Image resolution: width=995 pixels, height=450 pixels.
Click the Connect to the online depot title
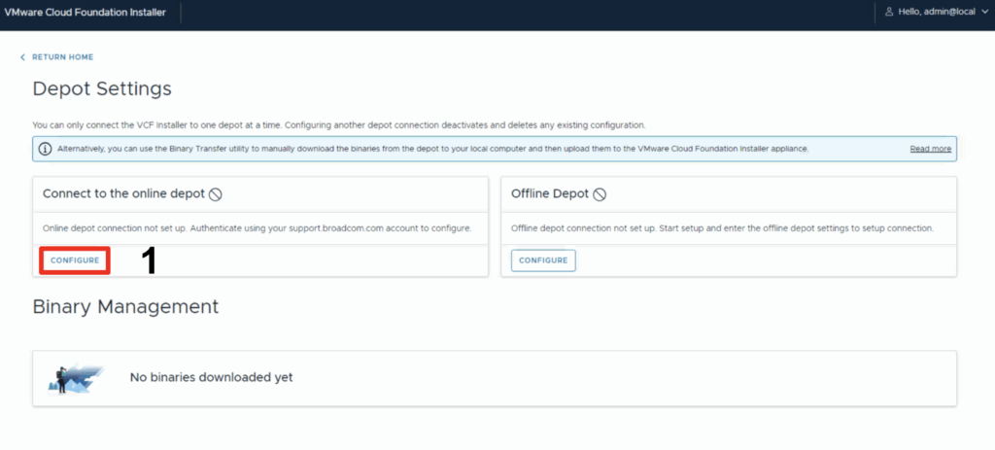click(x=123, y=194)
